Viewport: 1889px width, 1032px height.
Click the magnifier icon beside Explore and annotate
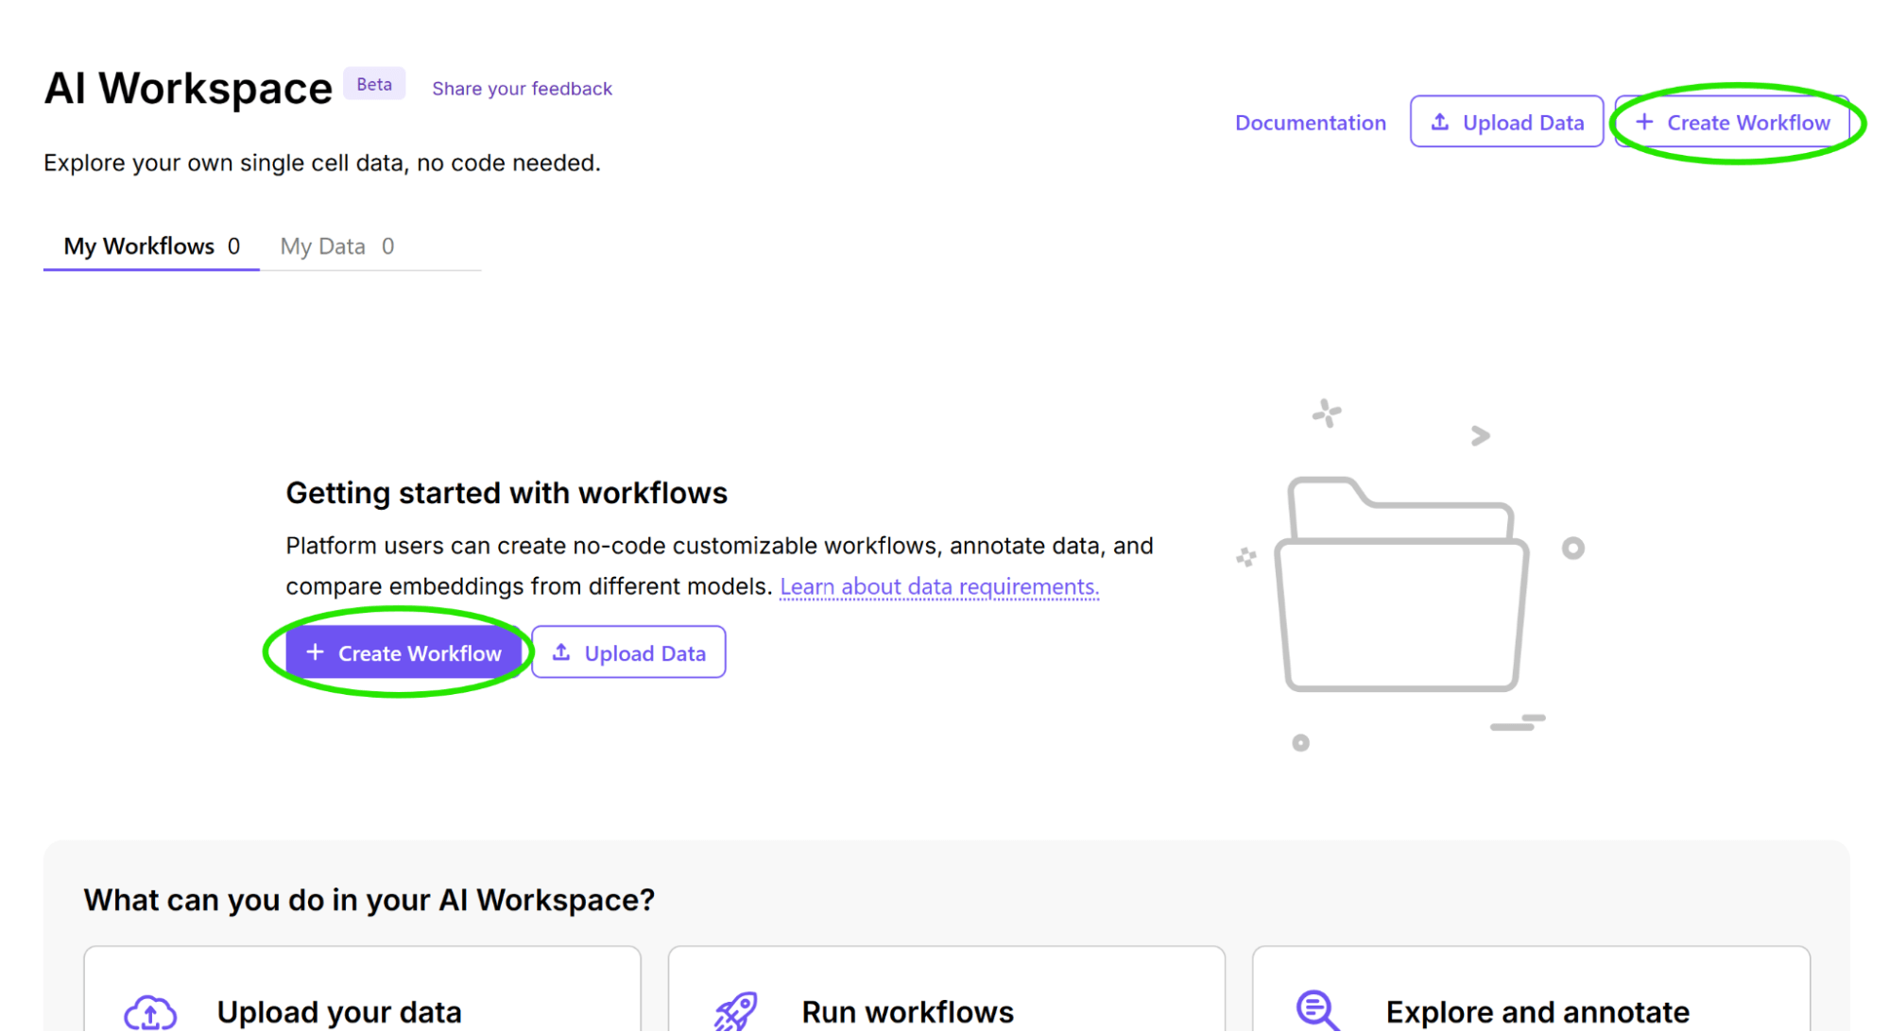(1317, 1010)
